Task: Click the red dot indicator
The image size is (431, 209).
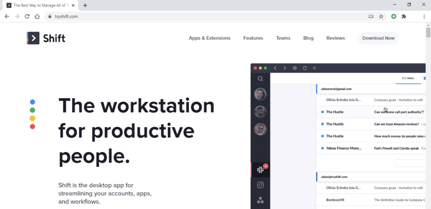Action: point(32,127)
